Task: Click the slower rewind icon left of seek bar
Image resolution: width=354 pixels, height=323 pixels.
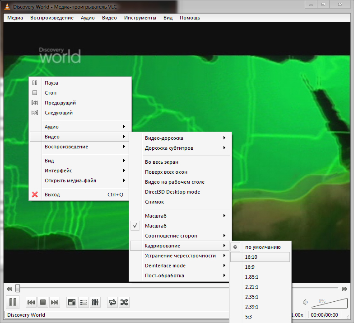Action: point(9,289)
